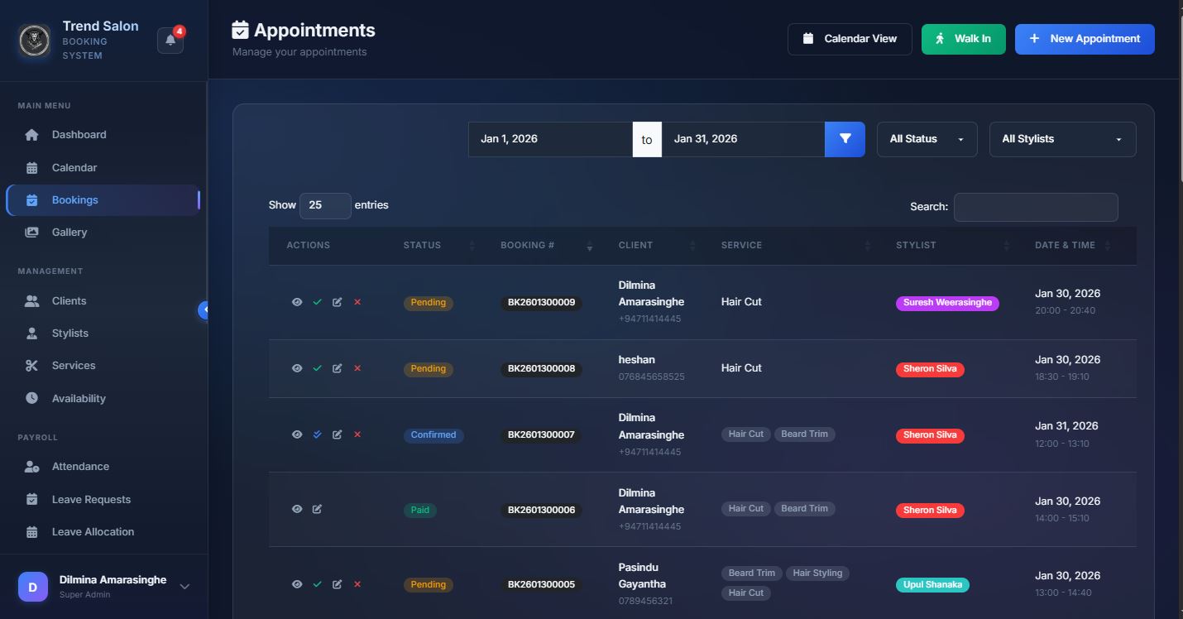Open Dashboard in the main menu
Viewport: 1183px width, 619px height.
pyautogui.click(x=79, y=135)
